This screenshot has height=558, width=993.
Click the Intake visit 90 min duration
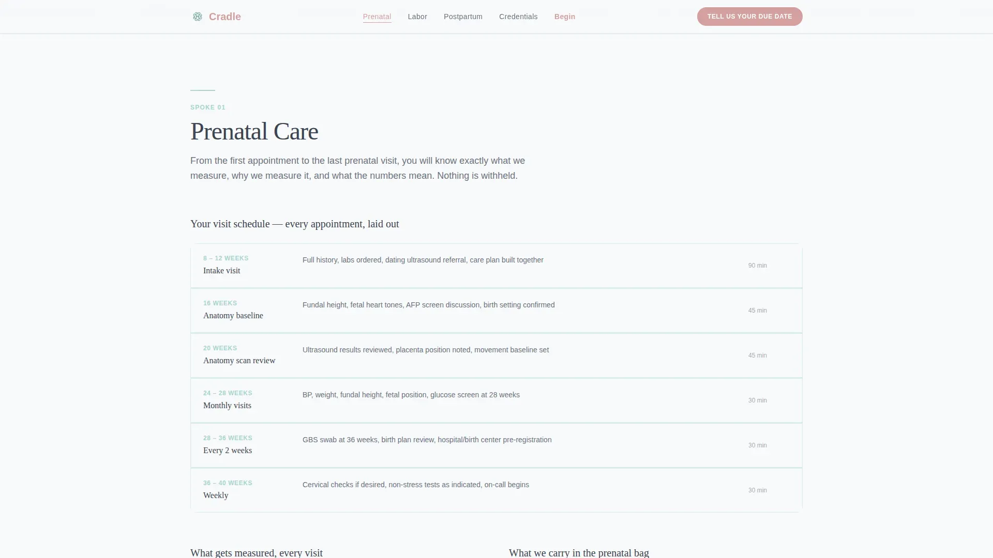(x=757, y=266)
